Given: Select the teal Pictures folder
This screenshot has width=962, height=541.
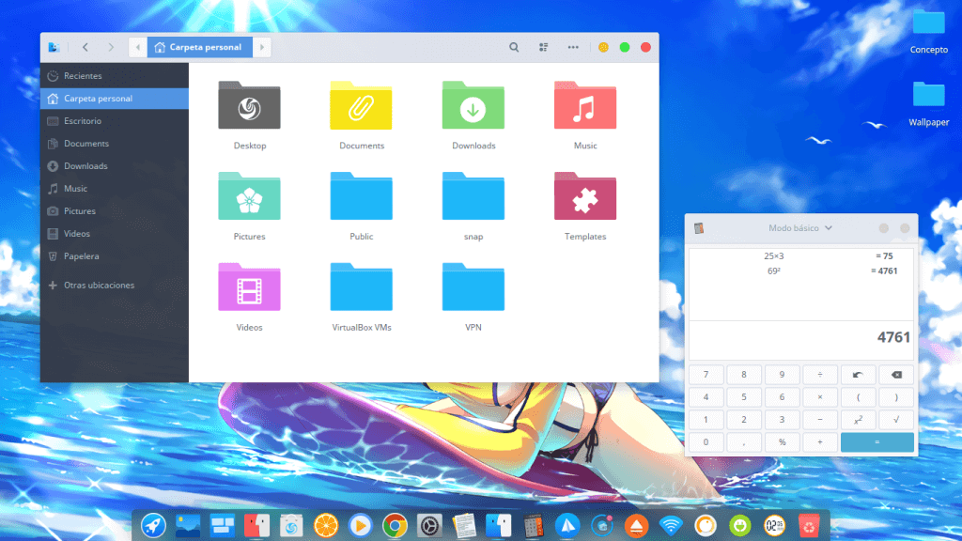Looking at the screenshot, I should (249, 206).
